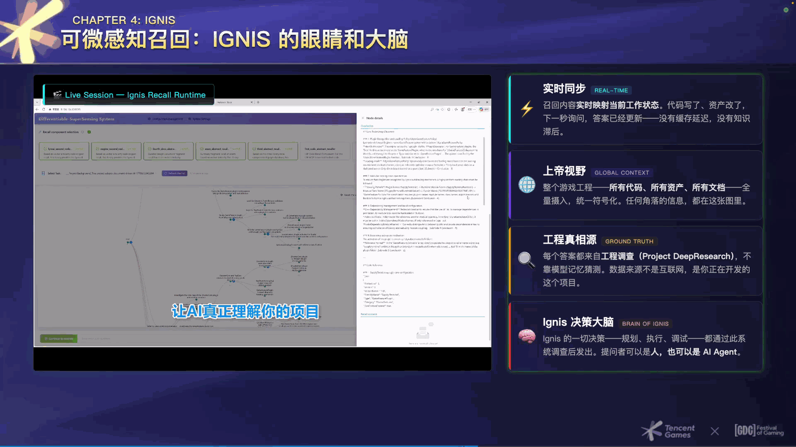The image size is (796, 447).
Task: Open a new browser tab with the plus icon
Action: tap(258, 102)
